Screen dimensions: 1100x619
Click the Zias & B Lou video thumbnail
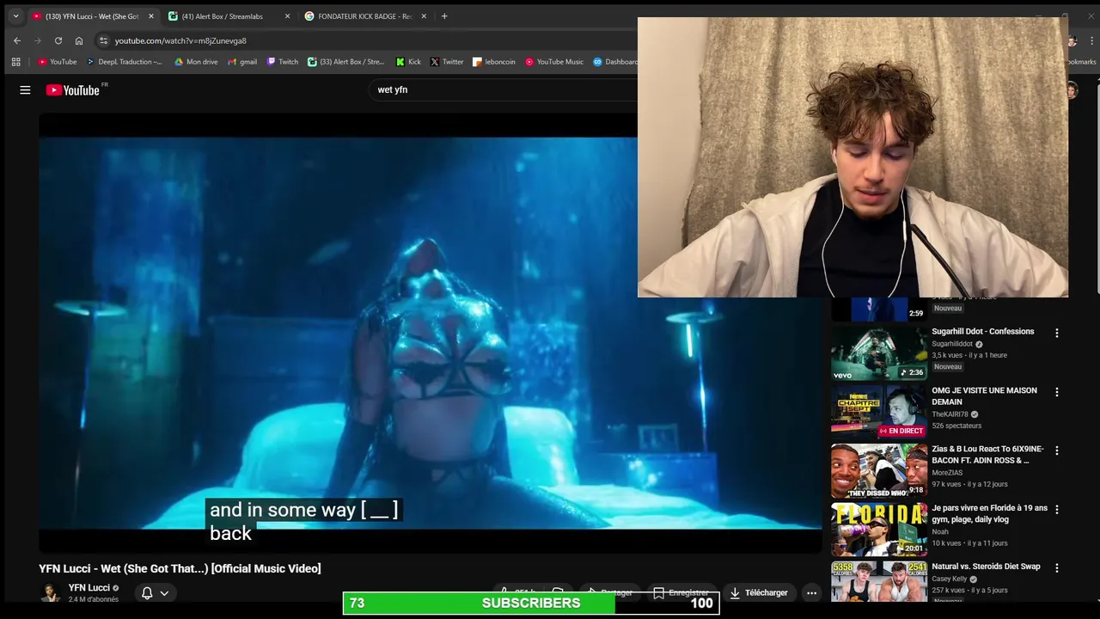point(879,470)
